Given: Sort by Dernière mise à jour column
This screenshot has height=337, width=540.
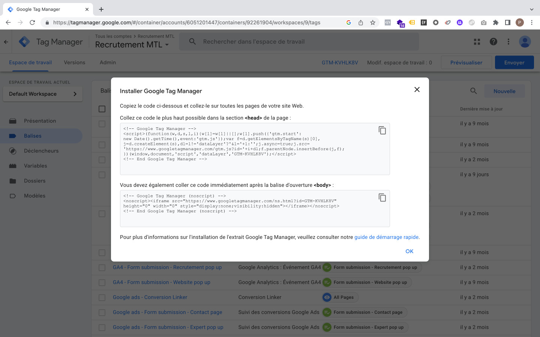Looking at the screenshot, I should [481, 109].
